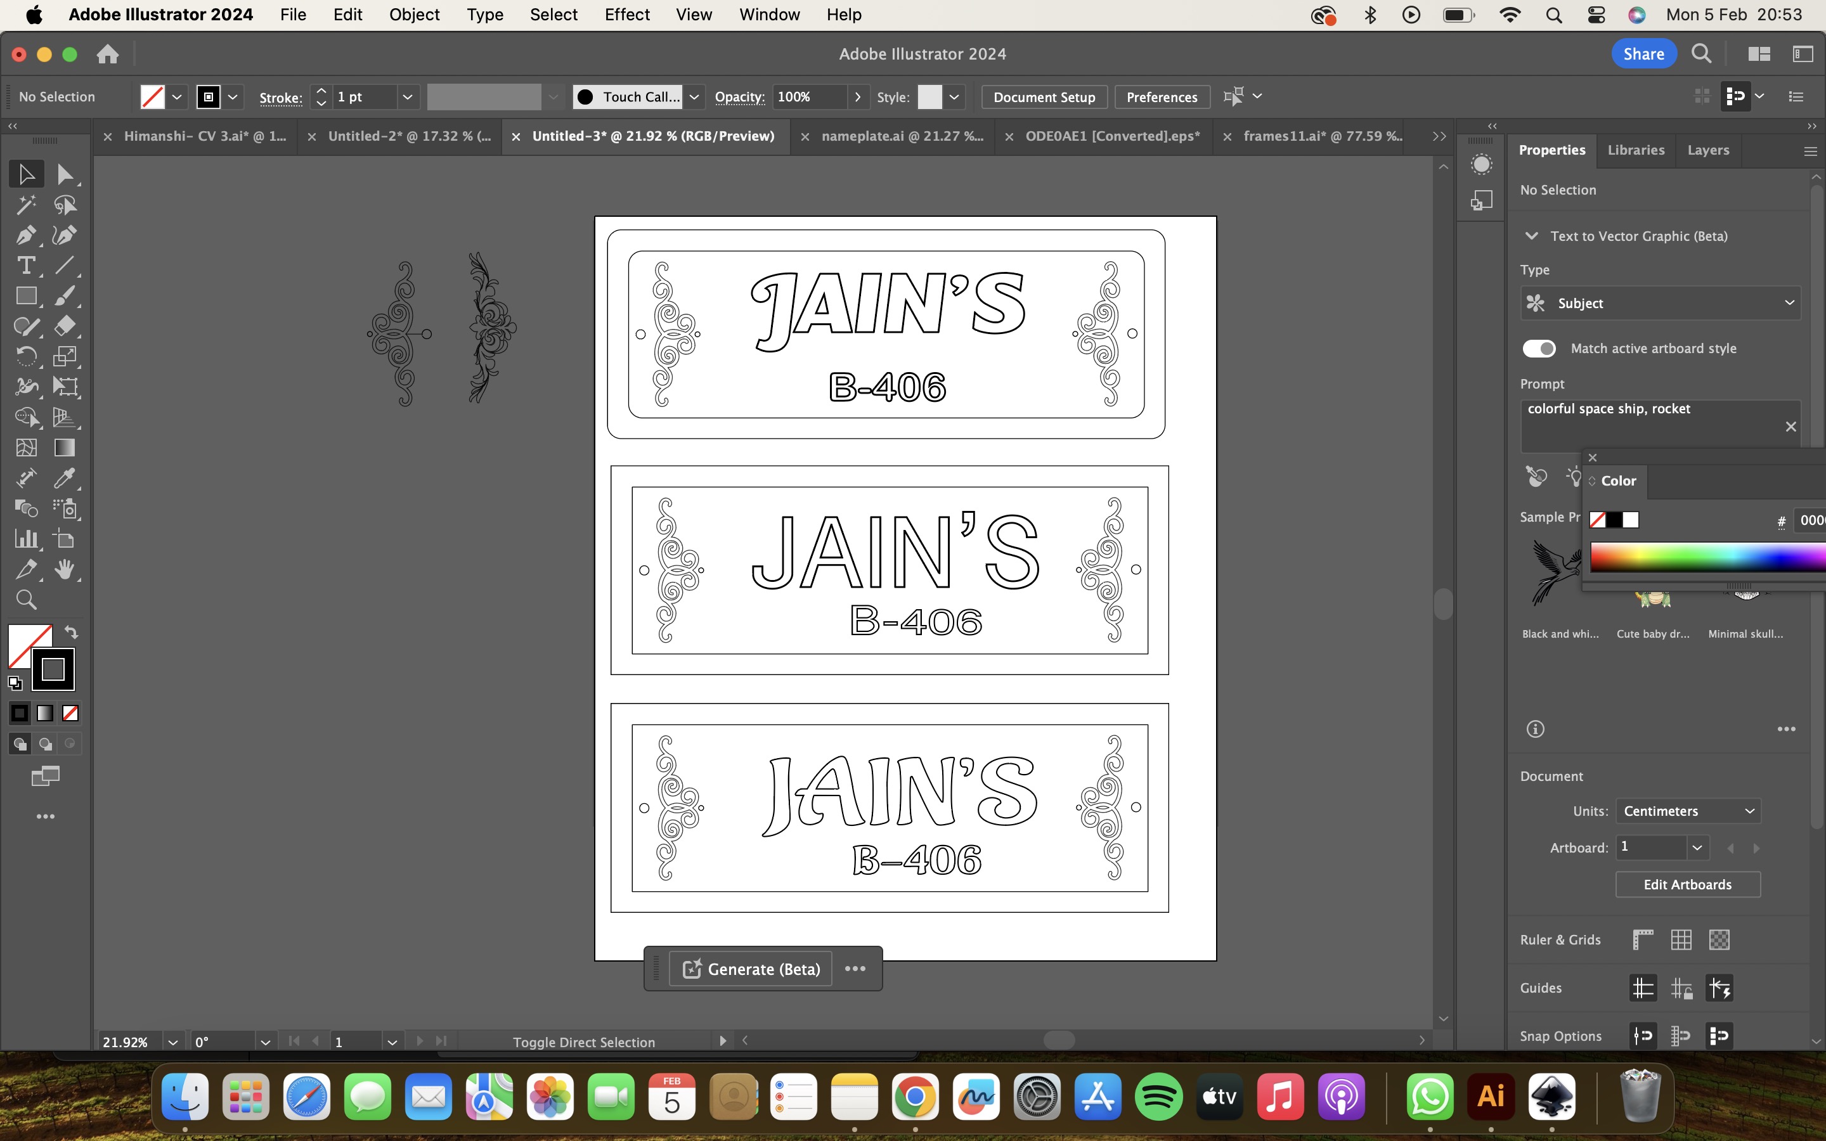Click the Home icon in title bar

(108, 55)
